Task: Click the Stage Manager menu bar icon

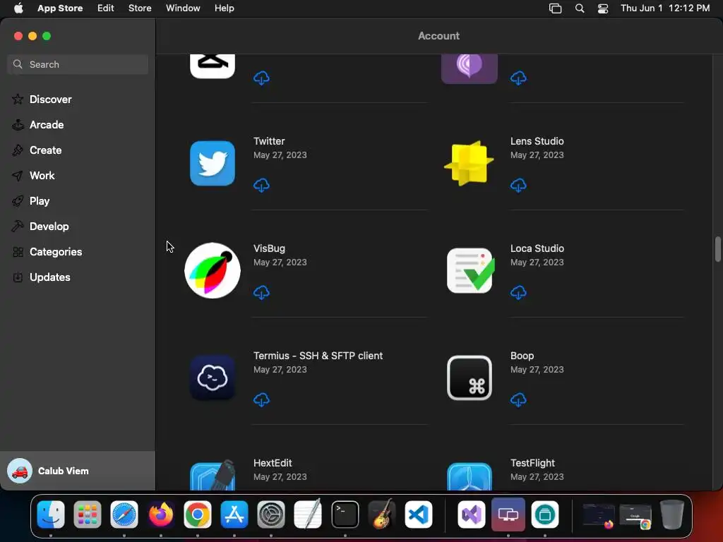Action: click(x=555, y=8)
